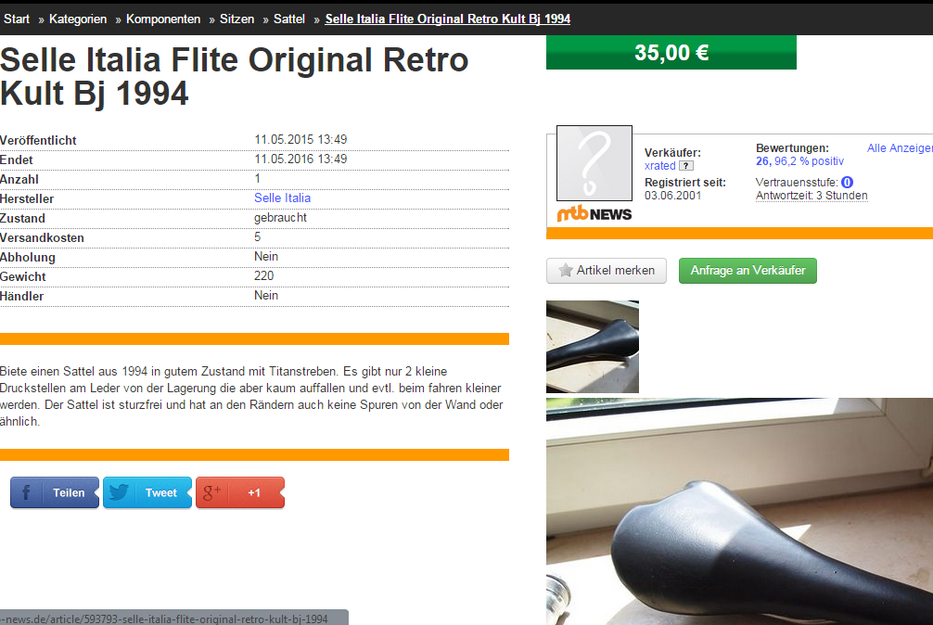Click the mtb NEWS logo

594,213
